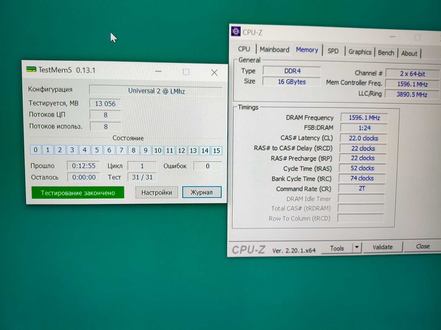This screenshot has height=330, width=441.
Task: Click the TestMem5 app icon in title bar
Action: tap(31, 69)
